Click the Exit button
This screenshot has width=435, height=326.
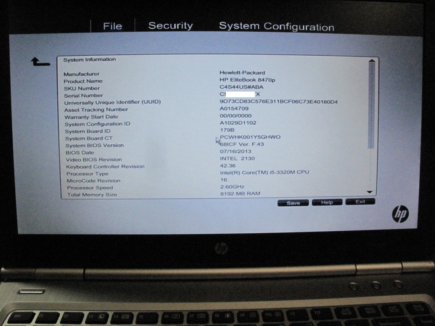coord(360,202)
